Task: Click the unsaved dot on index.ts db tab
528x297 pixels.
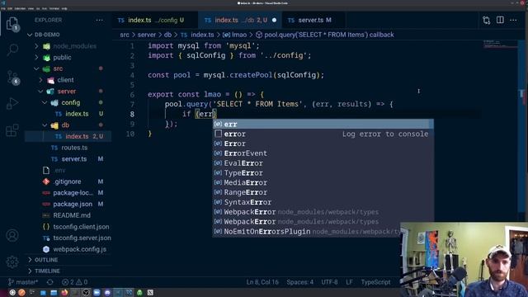Action: (274, 20)
